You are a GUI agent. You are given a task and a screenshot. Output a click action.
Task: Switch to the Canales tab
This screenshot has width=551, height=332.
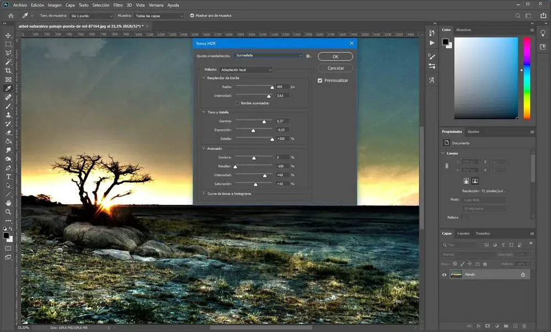(464, 233)
